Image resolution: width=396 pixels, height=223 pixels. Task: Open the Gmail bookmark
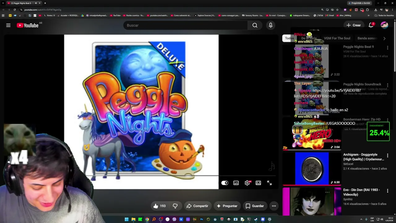(330, 15)
